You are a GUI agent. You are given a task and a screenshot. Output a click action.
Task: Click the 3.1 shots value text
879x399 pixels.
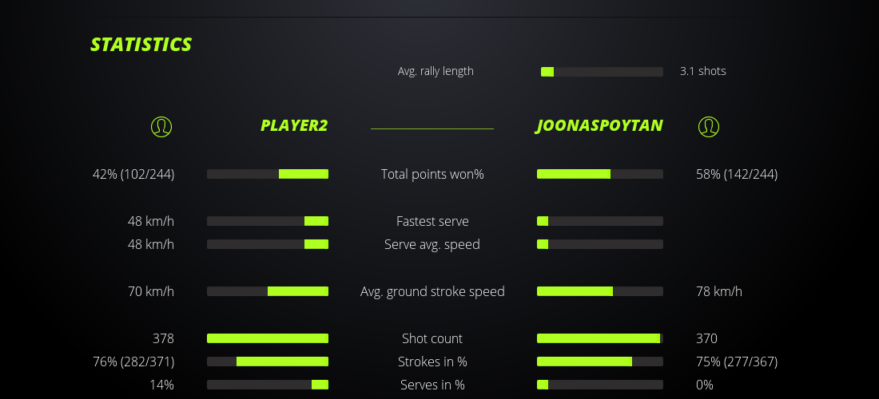coord(702,71)
